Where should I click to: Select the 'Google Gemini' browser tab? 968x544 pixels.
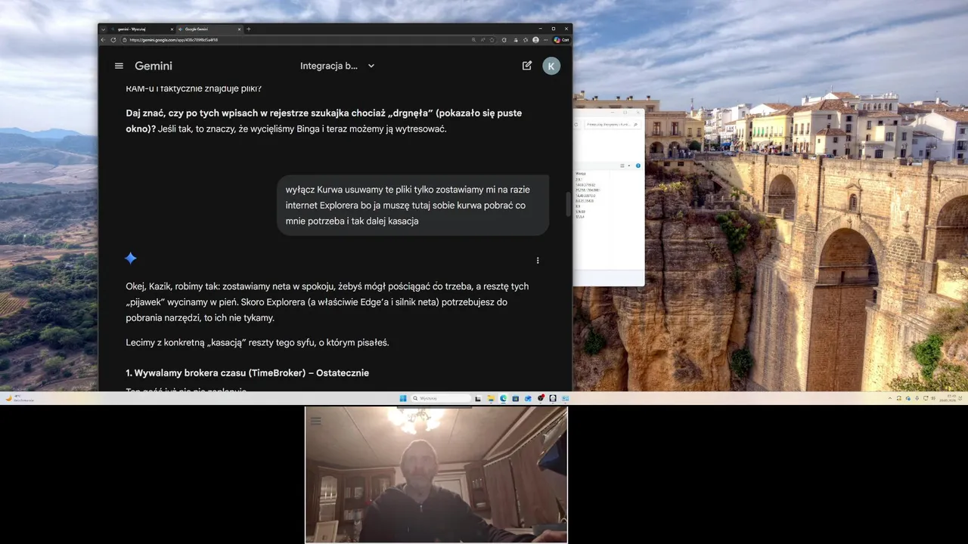(209, 29)
